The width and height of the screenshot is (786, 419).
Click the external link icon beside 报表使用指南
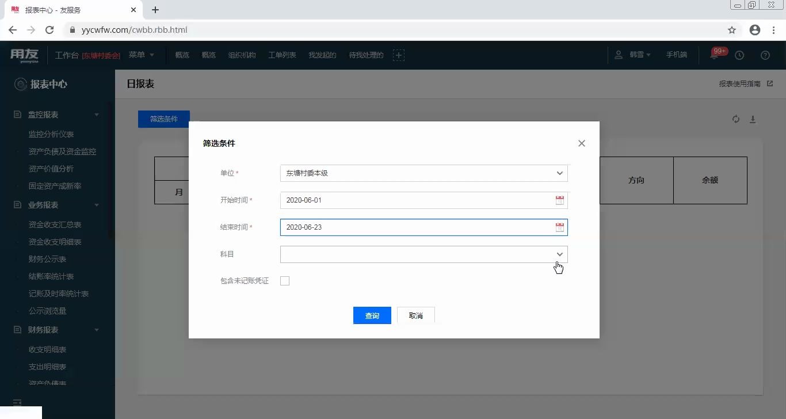tap(770, 84)
